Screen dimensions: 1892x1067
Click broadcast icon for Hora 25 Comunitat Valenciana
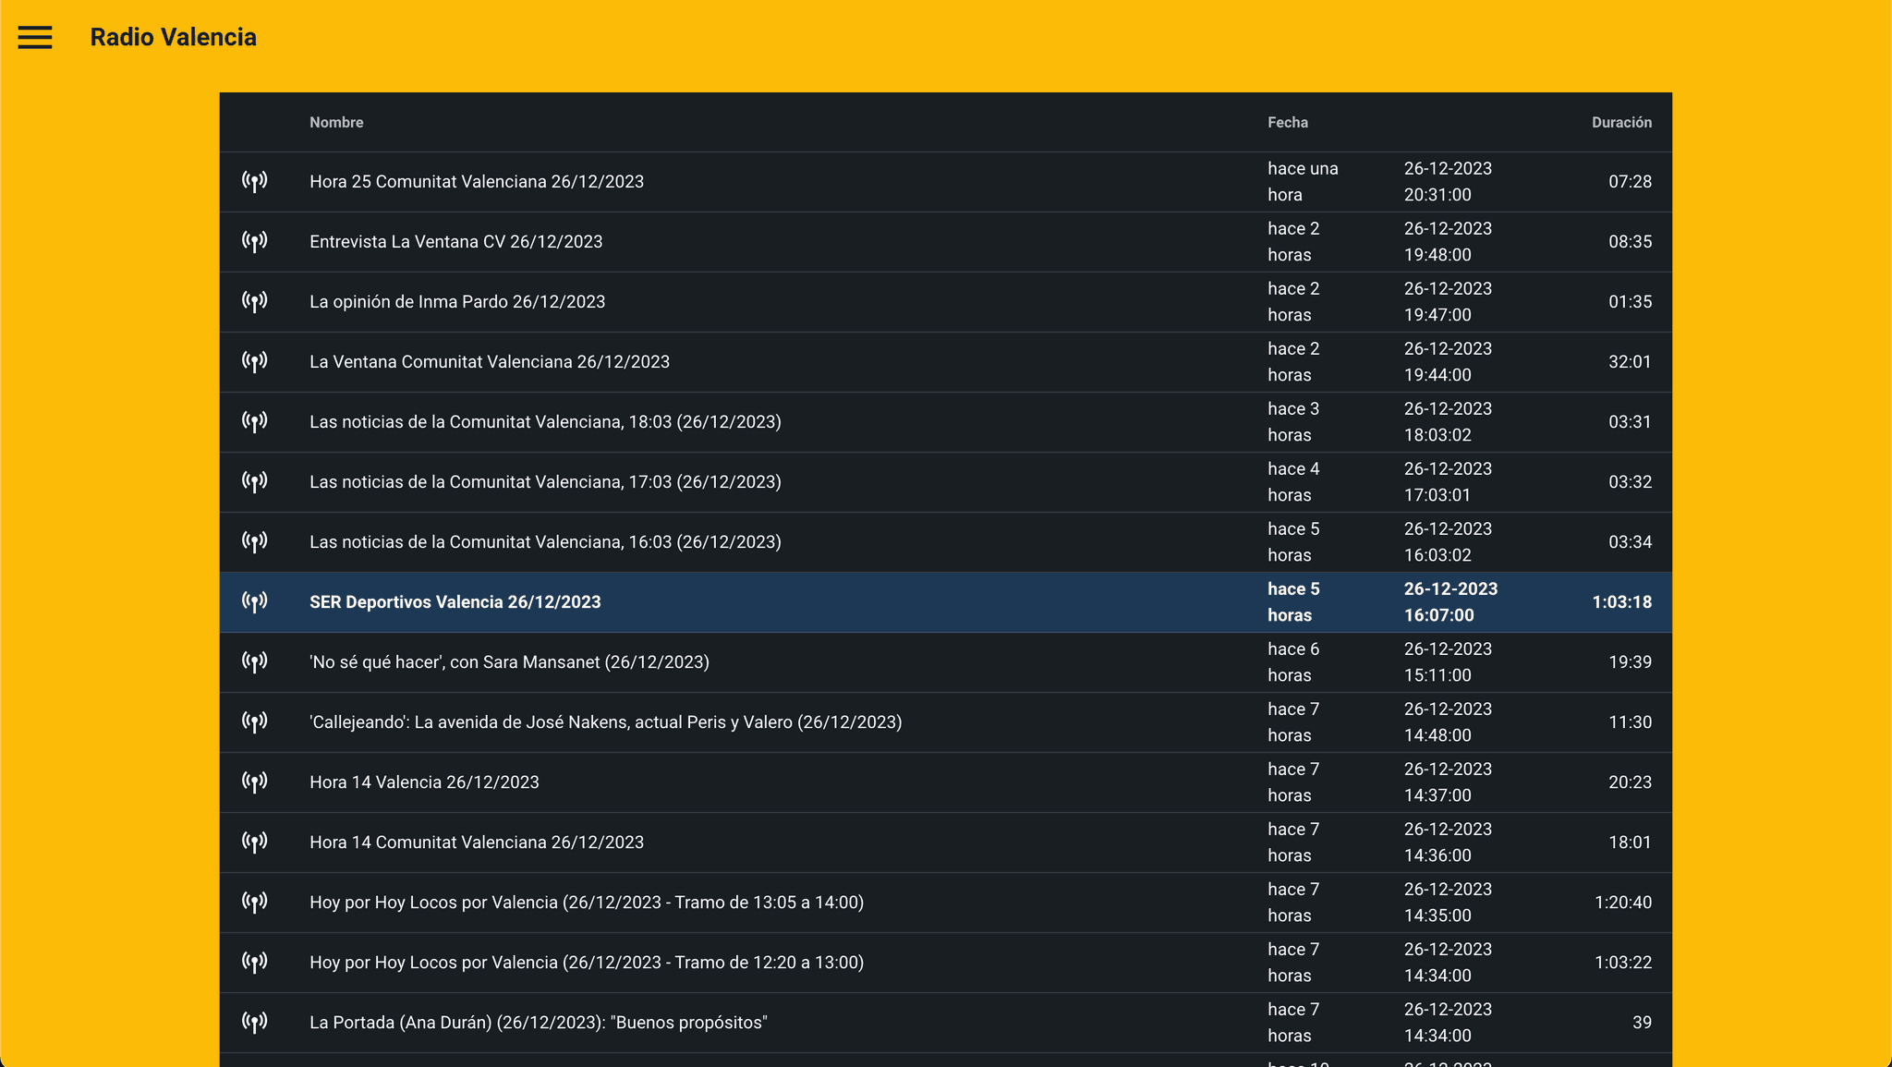[255, 182]
